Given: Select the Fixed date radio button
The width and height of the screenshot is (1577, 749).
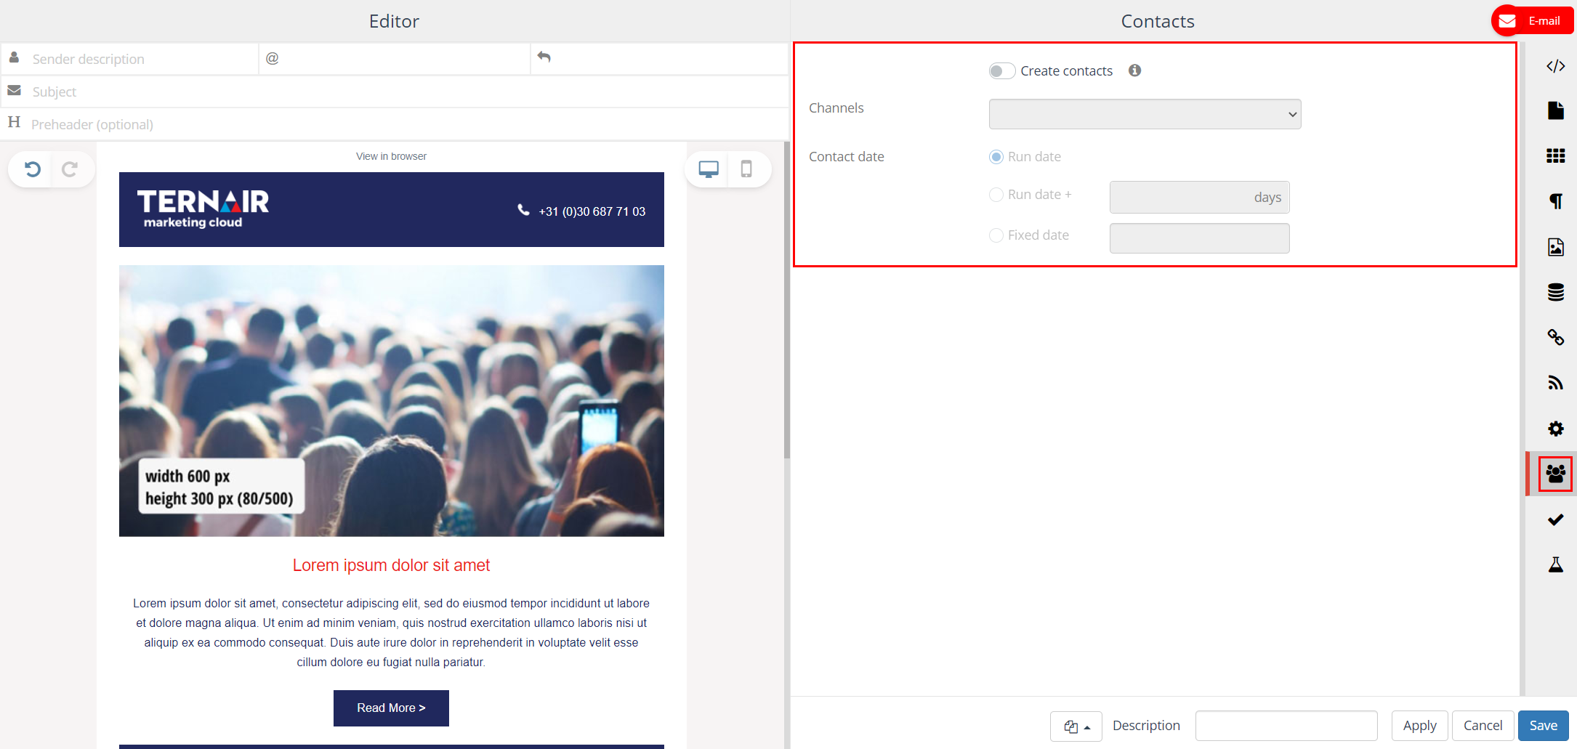Looking at the screenshot, I should (x=996, y=235).
